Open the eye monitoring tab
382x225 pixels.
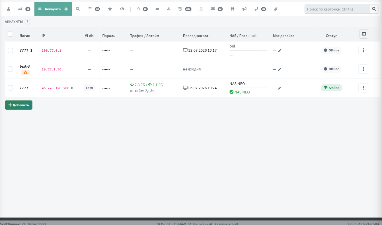[x=122, y=9]
